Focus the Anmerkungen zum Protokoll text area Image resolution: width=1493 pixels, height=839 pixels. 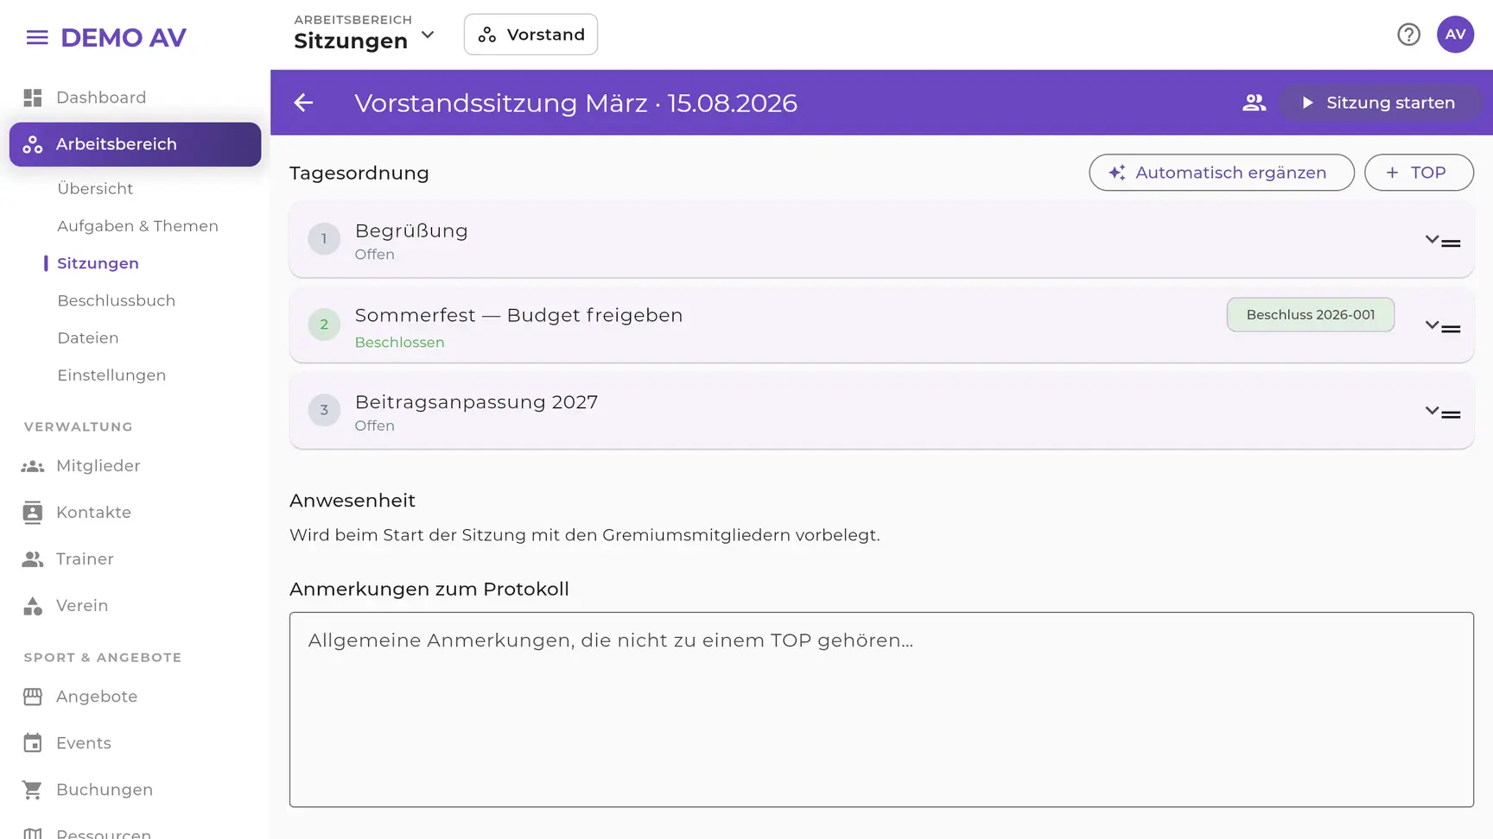coord(881,710)
